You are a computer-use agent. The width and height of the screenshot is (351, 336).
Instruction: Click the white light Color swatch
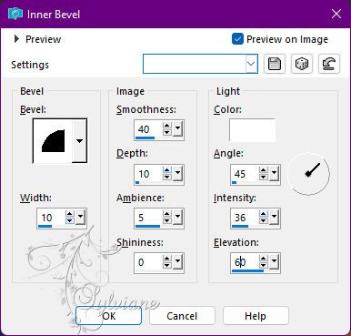point(252,130)
